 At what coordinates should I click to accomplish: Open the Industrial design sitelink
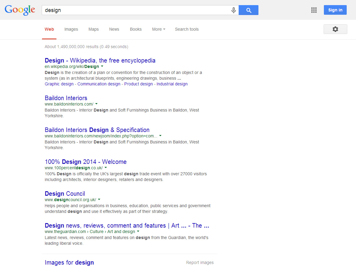tap(172, 84)
